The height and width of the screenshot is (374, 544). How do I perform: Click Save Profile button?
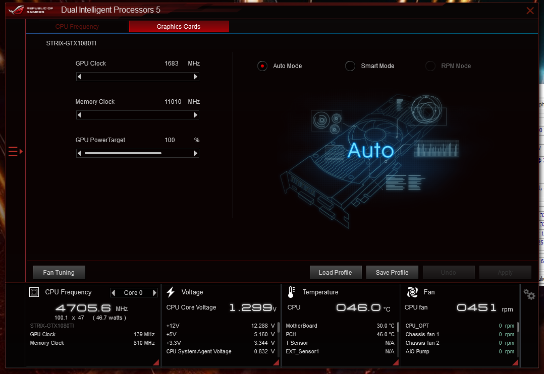coord(392,273)
